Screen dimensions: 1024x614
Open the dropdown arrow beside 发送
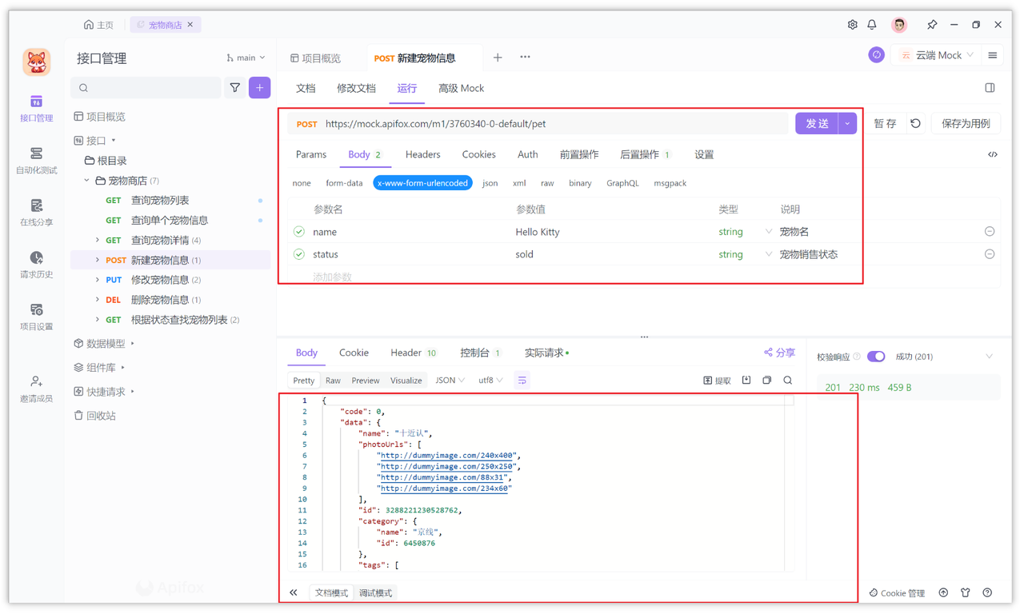(x=847, y=124)
